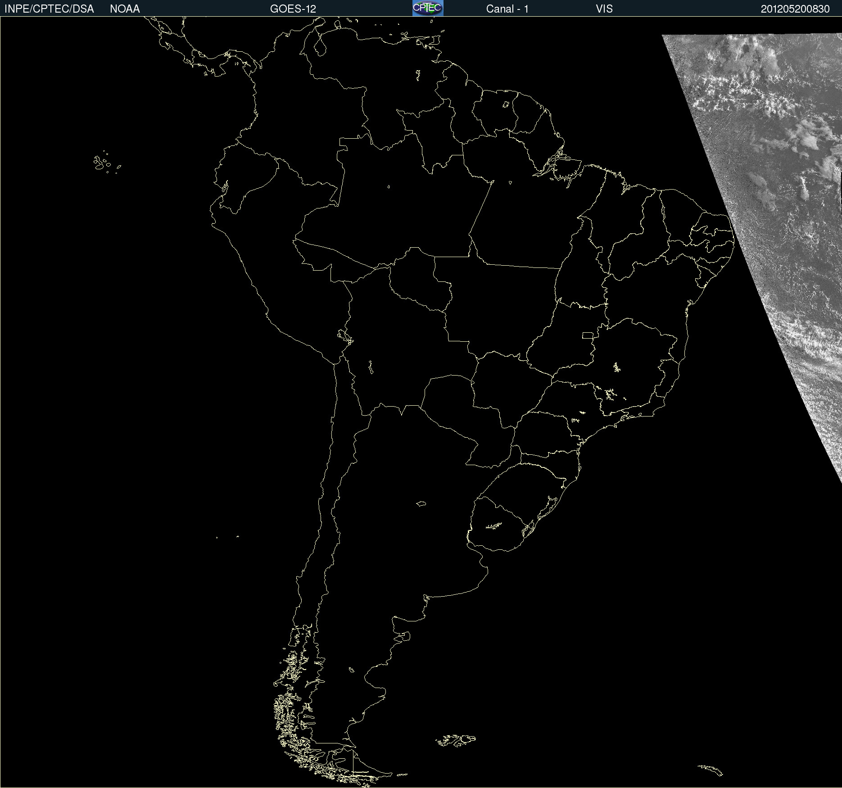Click the INPE/CPTEC/DSA header label
The image size is (842, 788).
point(49,9)
